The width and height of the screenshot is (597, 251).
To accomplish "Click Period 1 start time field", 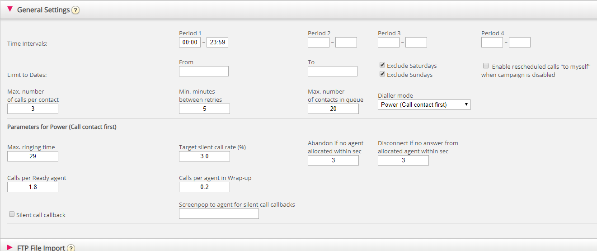I will [x=190, y=43].
